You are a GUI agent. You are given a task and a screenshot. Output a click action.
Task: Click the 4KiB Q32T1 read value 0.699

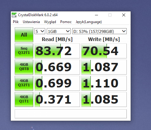(57, 83)
